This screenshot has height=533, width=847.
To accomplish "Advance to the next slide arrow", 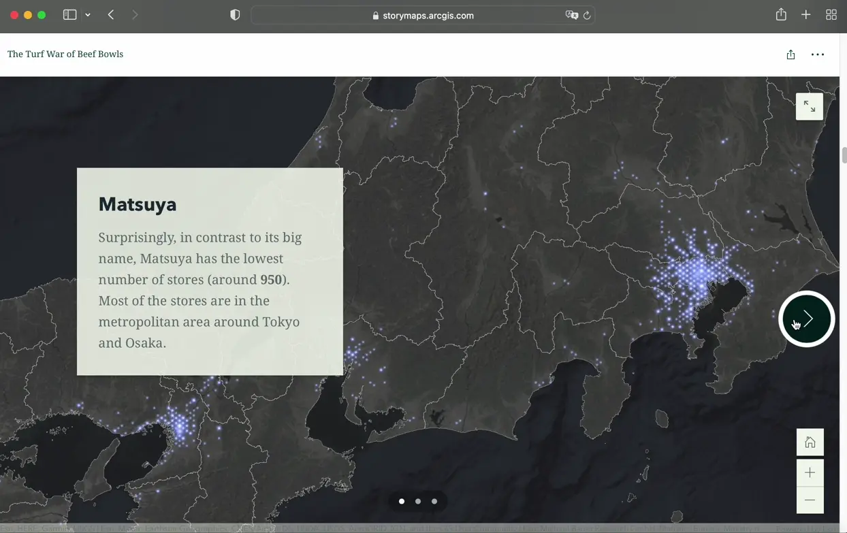I will click(x=807, y=319).
